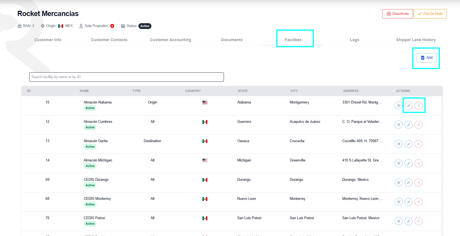The width and height of the screenshot is (460, 236).
Task: Edit the Almacén Alabama facility
Action: (408, 105)
